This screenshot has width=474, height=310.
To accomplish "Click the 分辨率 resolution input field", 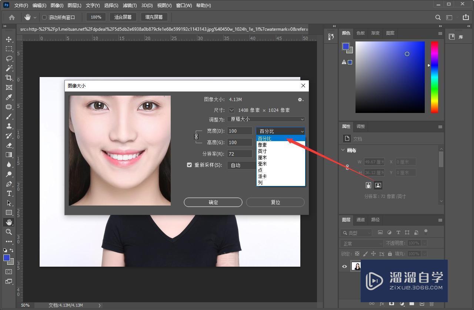I will pyautogui.click(x=240, y=154).
